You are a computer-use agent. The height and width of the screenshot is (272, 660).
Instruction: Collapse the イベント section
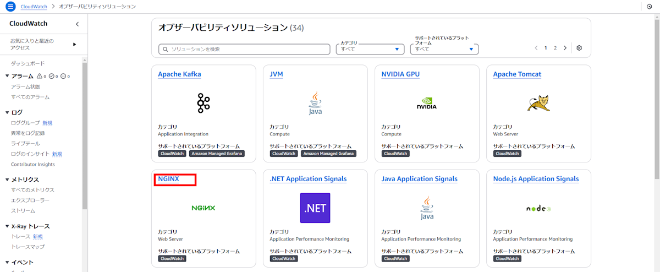[x=7, y=263]
